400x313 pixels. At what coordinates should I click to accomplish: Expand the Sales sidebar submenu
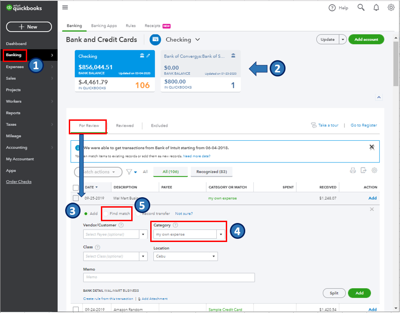(x=52, y=78)
